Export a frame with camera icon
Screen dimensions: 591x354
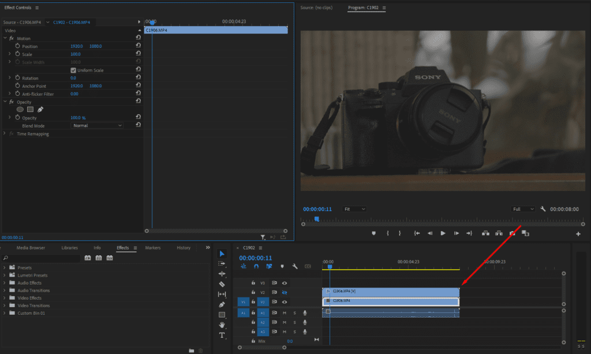click(x=513, y=233)
